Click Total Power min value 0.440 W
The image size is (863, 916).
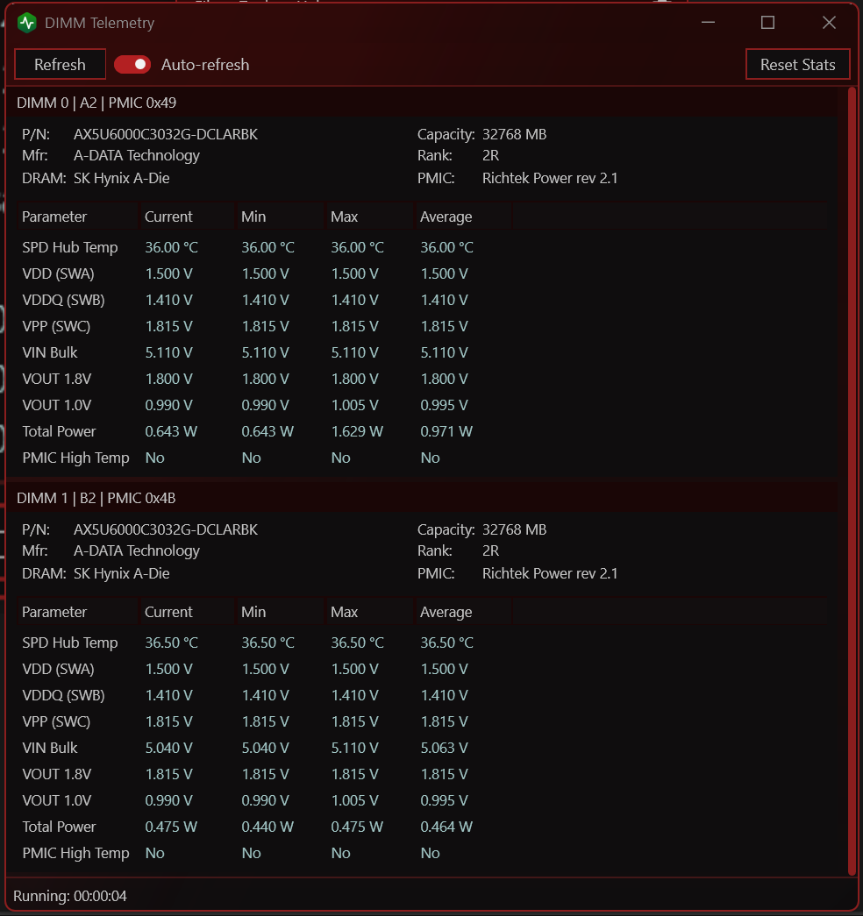point(267,827)
